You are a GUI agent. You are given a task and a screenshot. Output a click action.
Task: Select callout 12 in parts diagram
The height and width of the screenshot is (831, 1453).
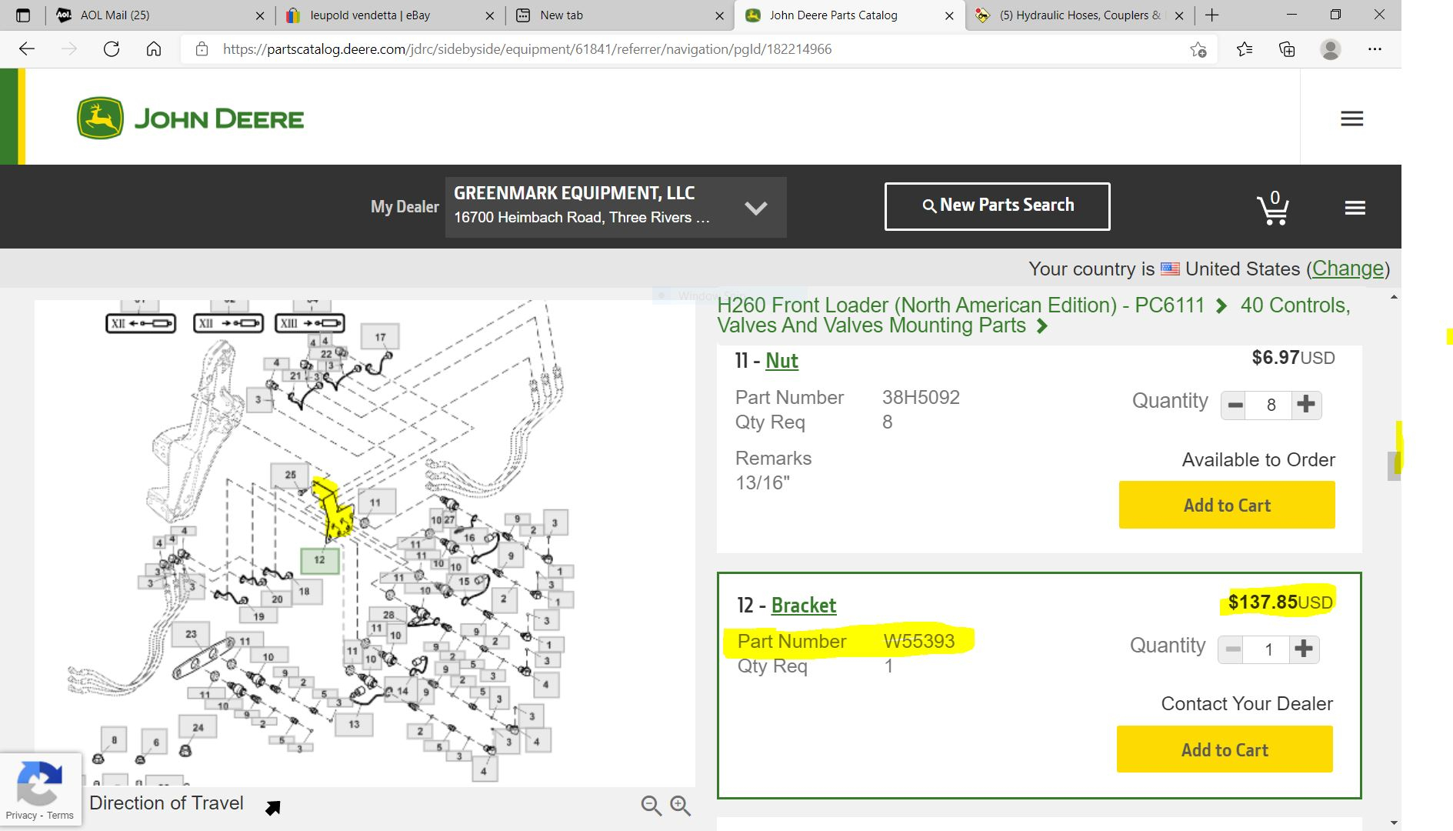pyautogui.click(x=319, y=560)
